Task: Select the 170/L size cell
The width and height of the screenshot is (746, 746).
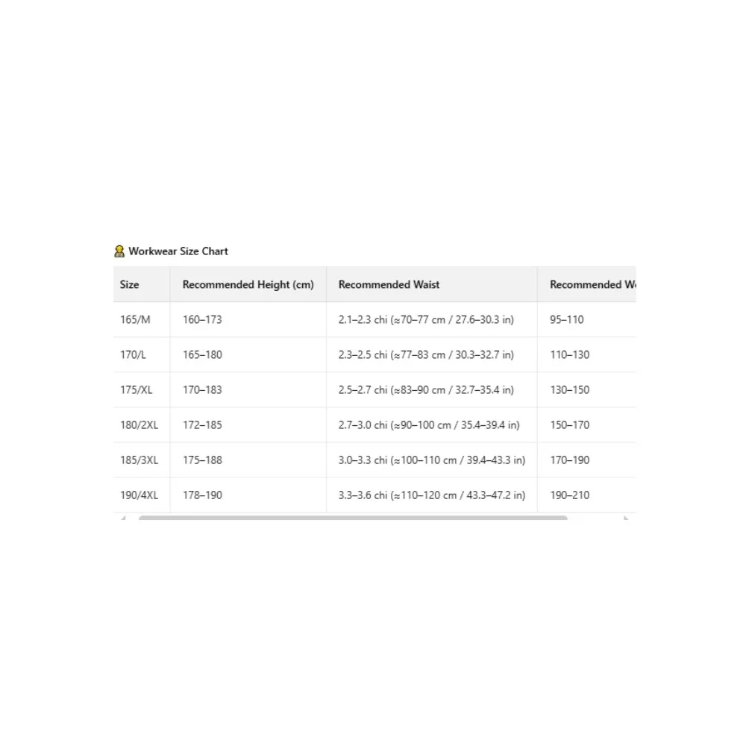Action: [134, 354]
